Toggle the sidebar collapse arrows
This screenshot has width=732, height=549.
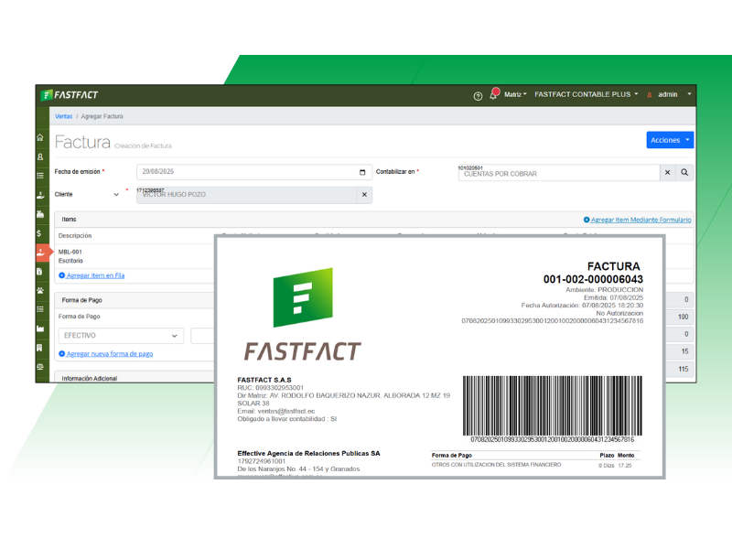(x=42, y=117)
